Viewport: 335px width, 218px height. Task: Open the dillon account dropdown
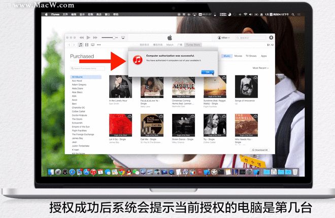point(224,37)
